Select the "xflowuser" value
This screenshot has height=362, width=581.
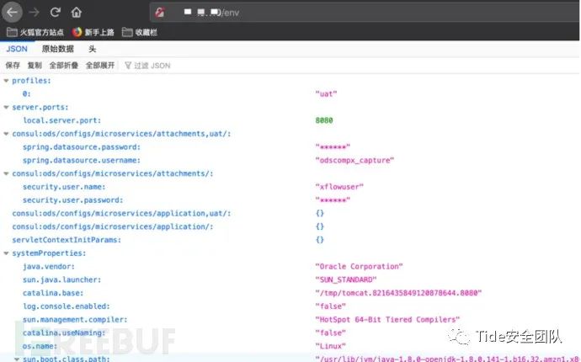[x=339, y=187]
